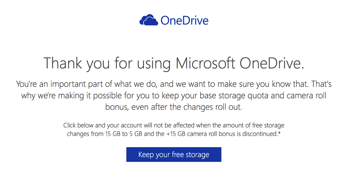Viewport: 344px width, 175px height.
Task: Click the word Microsoft in the heading
Action: point(206,63)
